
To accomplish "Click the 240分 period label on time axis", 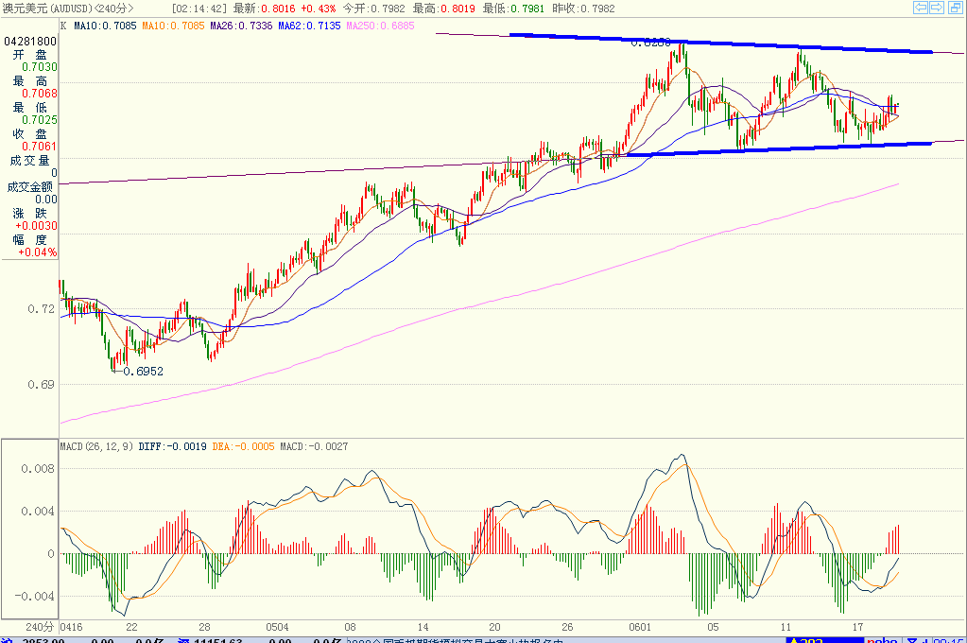I will (x=40, y=627).
